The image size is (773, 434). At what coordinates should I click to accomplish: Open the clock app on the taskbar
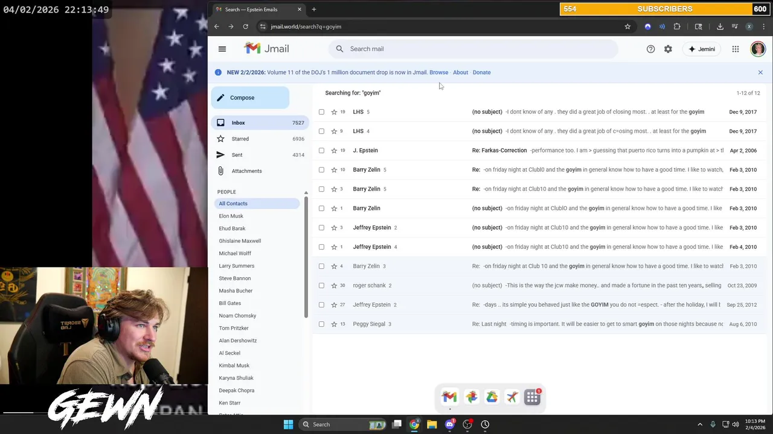click(485, 424)
